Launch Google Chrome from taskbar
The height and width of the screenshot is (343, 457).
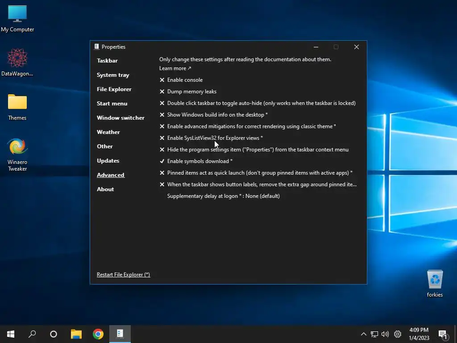[x=98, y=334]
